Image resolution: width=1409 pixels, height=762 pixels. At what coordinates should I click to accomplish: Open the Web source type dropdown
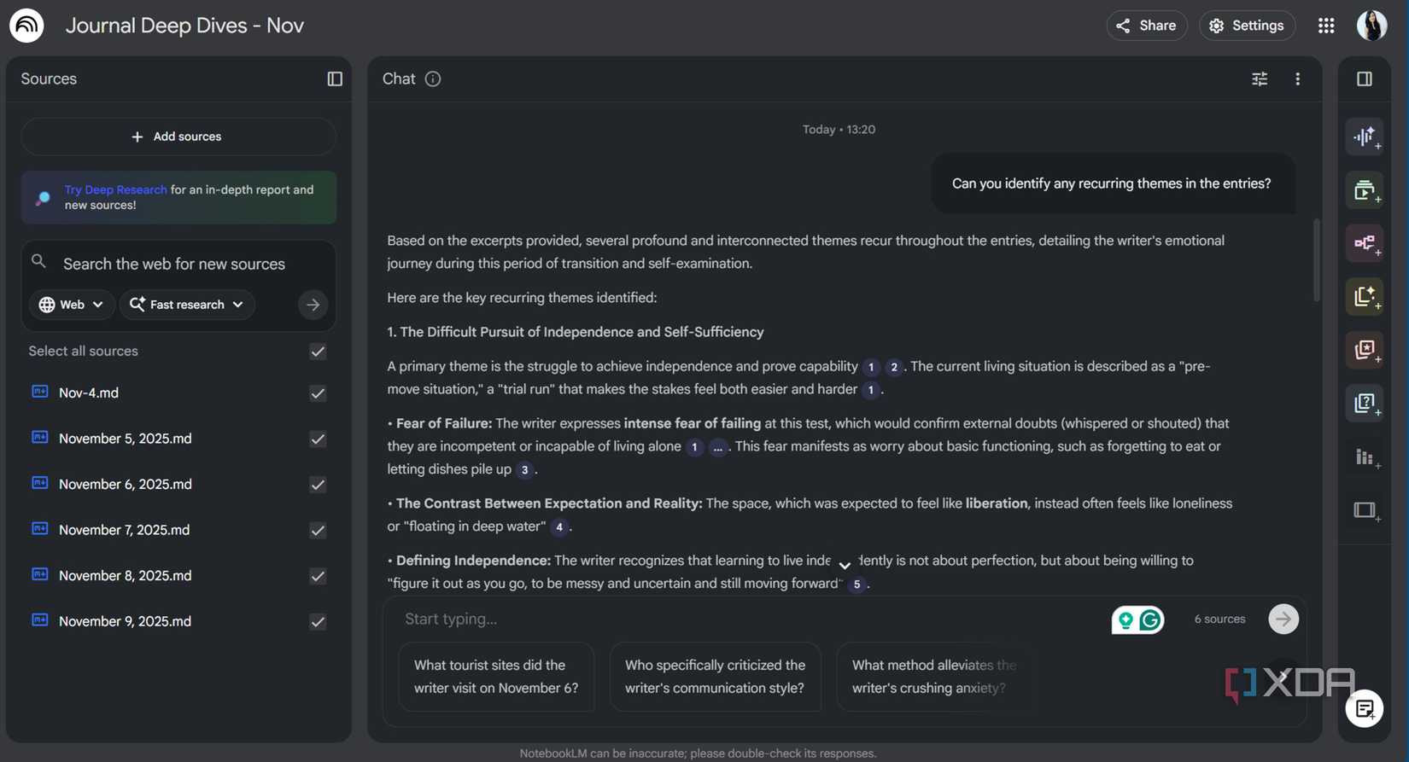tap(72, 304)
